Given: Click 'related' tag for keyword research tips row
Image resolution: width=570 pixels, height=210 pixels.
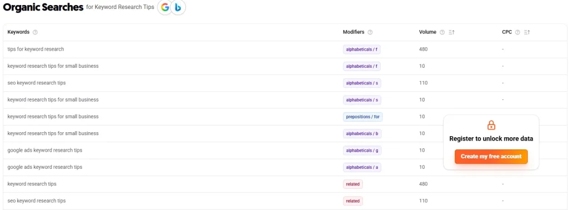Looking at the screenshot, I should 352,184.
